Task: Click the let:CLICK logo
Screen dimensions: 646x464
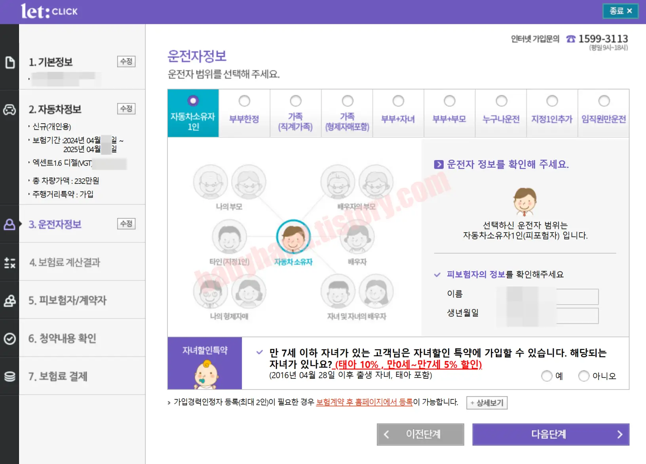Action: coord(49,11)
